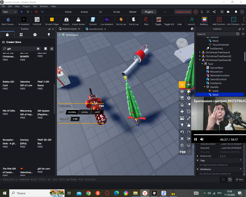Image resolution: width=246 pixels, height=197 pixels.
Task: Select the F3X Texture image tool
Action: coord(182,118)
